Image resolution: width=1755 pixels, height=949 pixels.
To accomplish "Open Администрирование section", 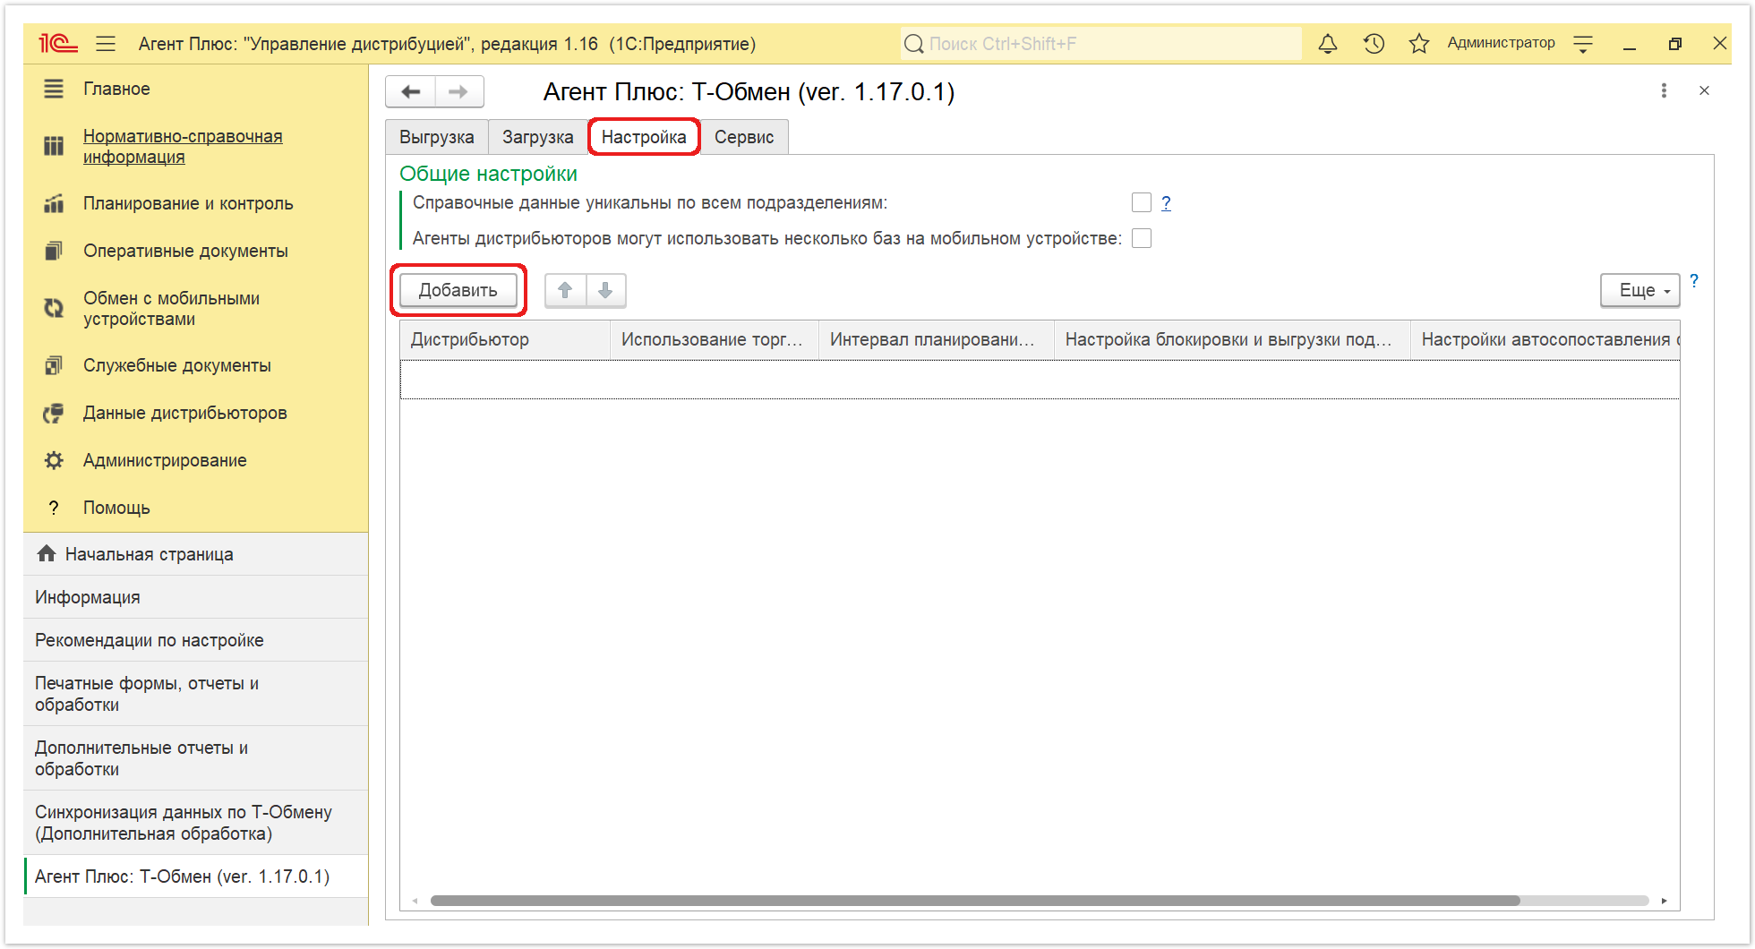I will 165,460.
